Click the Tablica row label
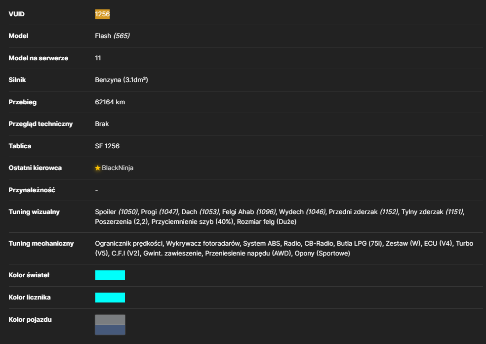Viewport: 486px width, 344px height. (20, 146)
